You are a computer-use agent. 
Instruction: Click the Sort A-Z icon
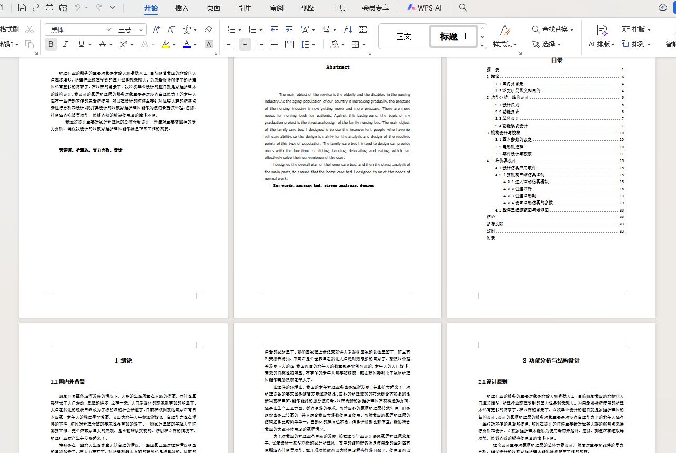(348, 29)
